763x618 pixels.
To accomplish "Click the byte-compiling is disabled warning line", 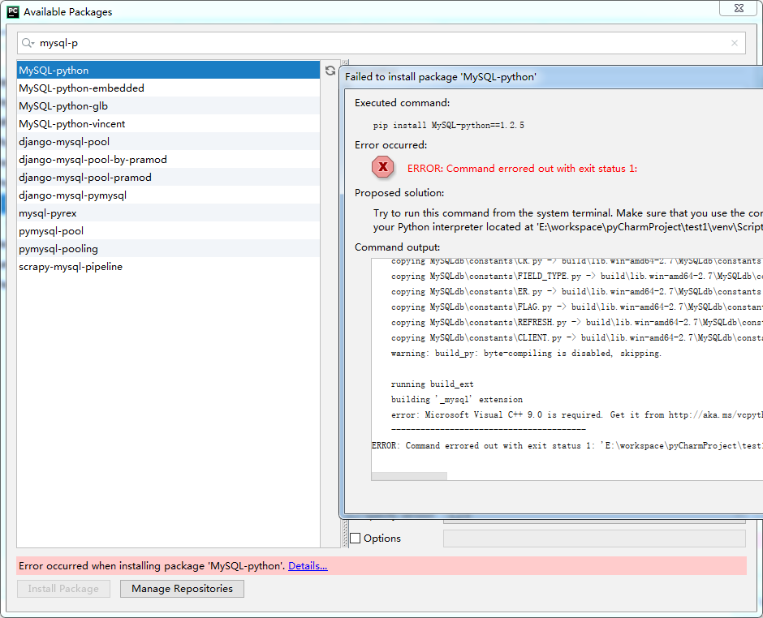I will click(526, 353).
